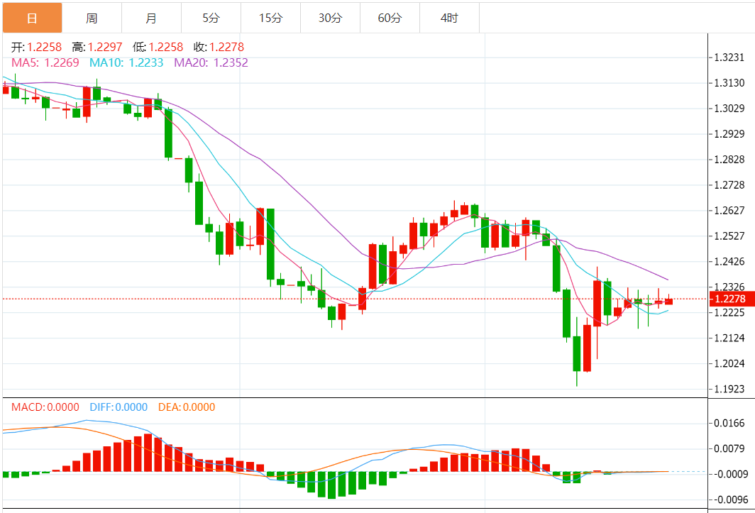Open the 5分 timeframe tab
The height and width of the screenshot is (513, 755).
(211, 18)
